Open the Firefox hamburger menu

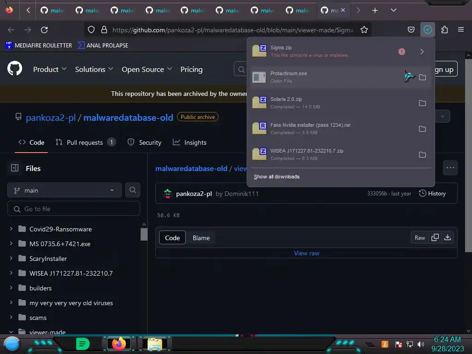(x=461, y=29)
